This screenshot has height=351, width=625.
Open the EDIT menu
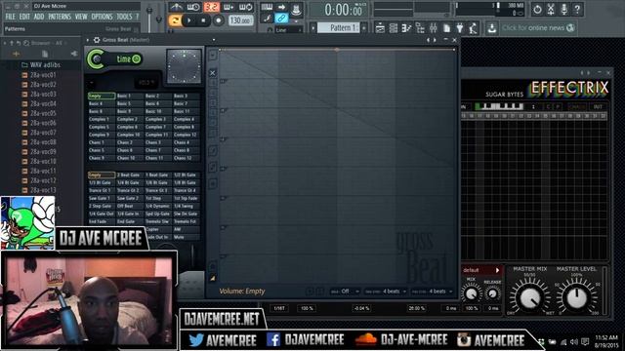point(24,17)
